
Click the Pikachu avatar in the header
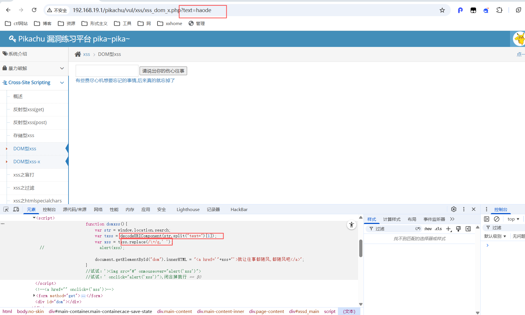coord(519,39)
